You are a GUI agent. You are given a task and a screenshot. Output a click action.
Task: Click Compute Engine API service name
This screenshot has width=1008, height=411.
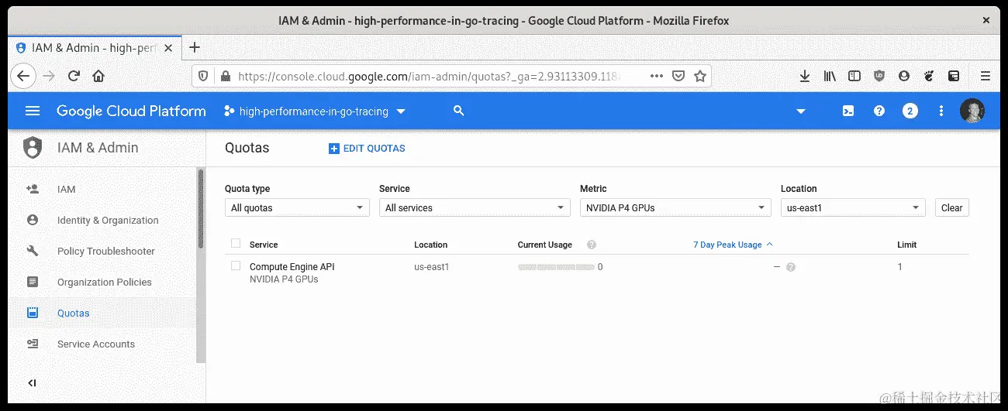point(292,266)
